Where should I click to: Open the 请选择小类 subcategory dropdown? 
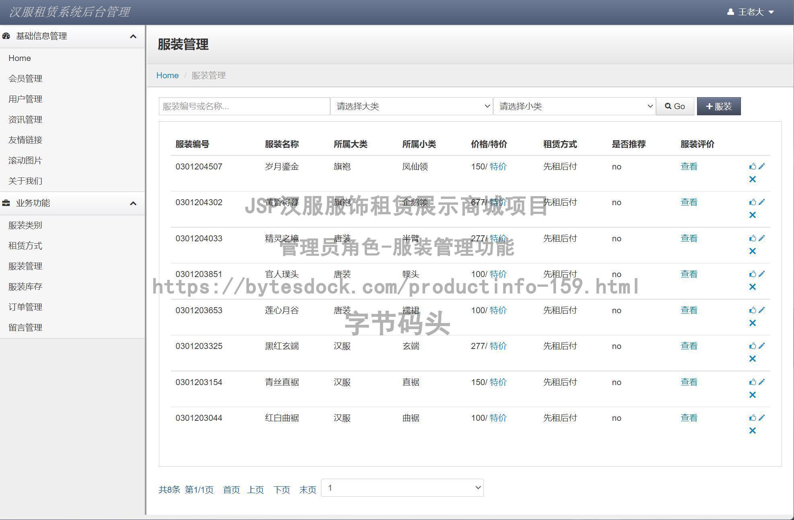[x=574, y=106]
